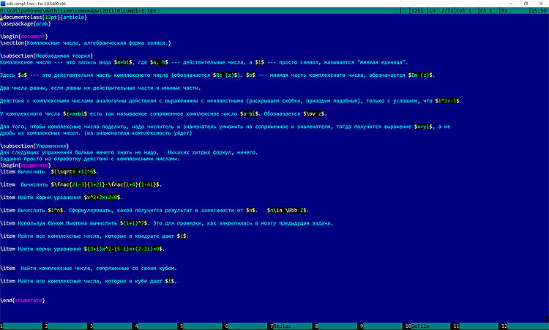Image resolution: width=549 pixels, height=330 pixels.
Task: Click key bar slot number 2
Action: pos(69,326)
